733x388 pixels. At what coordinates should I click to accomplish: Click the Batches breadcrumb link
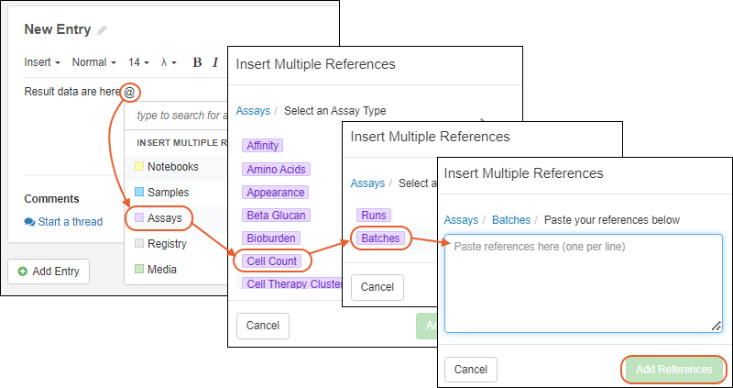[510, 220]
